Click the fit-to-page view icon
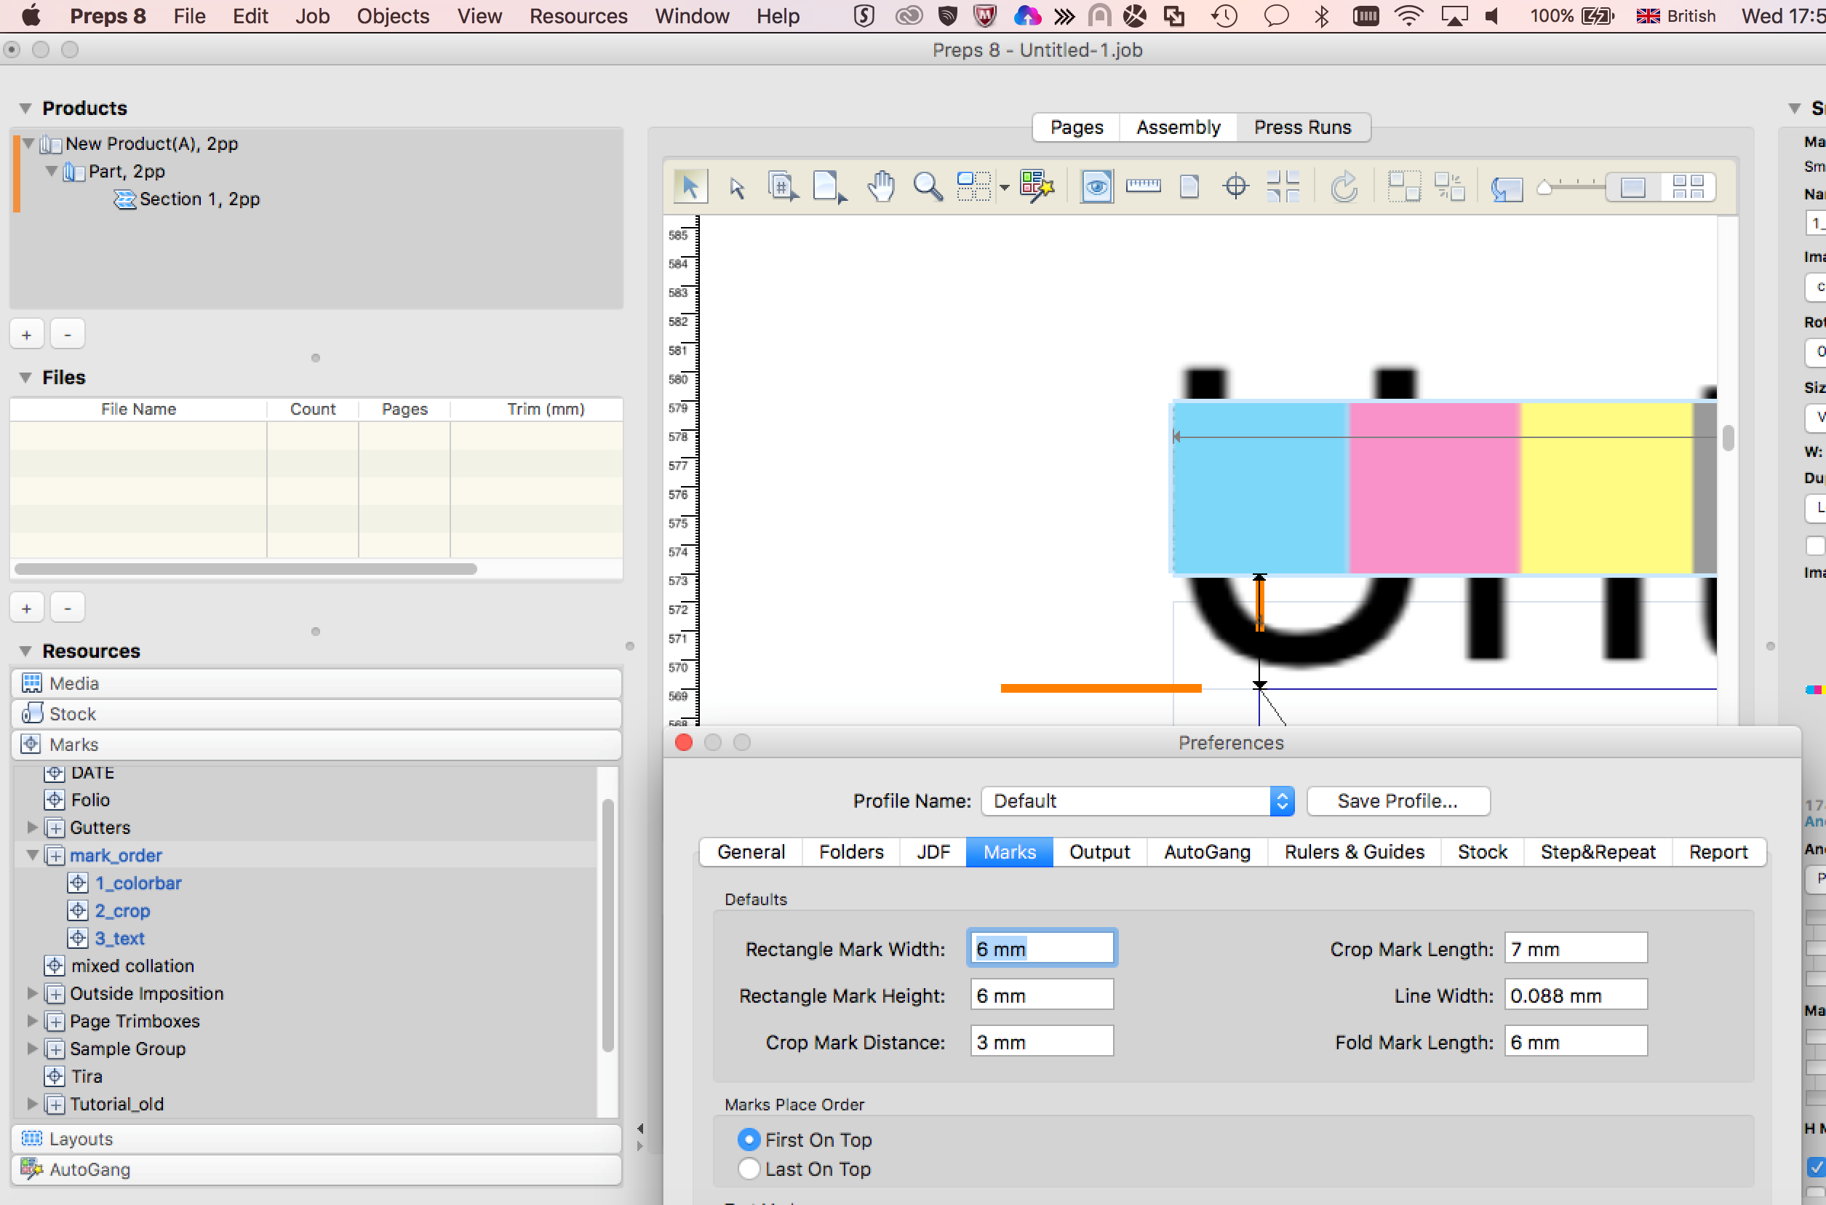 (x=1189, y=187)
